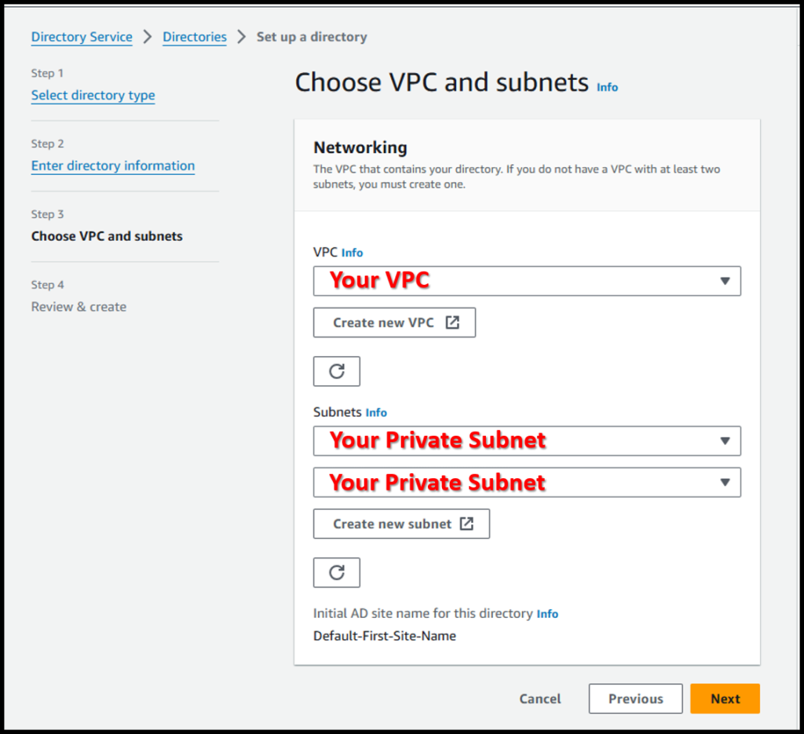
Task: Go to Select directory type step
Action: [x=93, y=95]
